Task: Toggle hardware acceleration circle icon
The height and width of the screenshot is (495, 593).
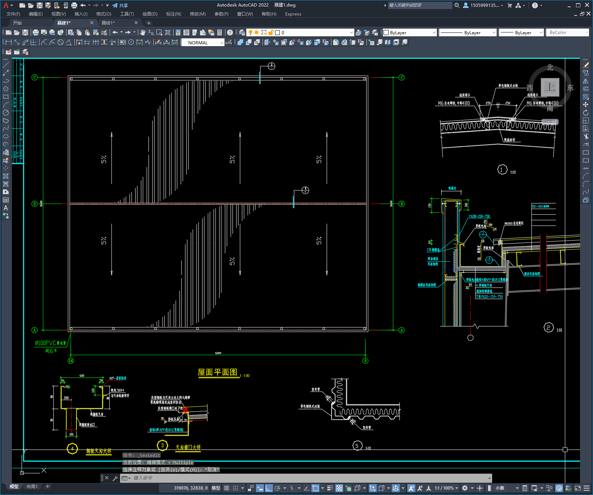Action: point(559,488)
